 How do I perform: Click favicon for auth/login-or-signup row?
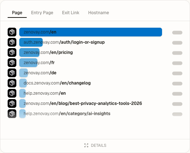12,42
